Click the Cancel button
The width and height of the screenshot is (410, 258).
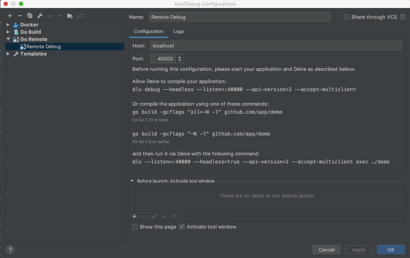pos(327,250)
